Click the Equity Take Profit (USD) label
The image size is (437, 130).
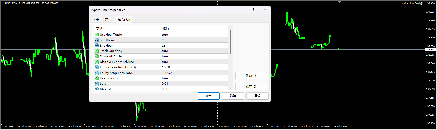118,67
